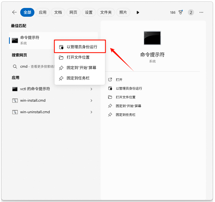The image size is (215, 202).
Task: Click the win-uninstall.cmd file icon
Action: [15, 112]
